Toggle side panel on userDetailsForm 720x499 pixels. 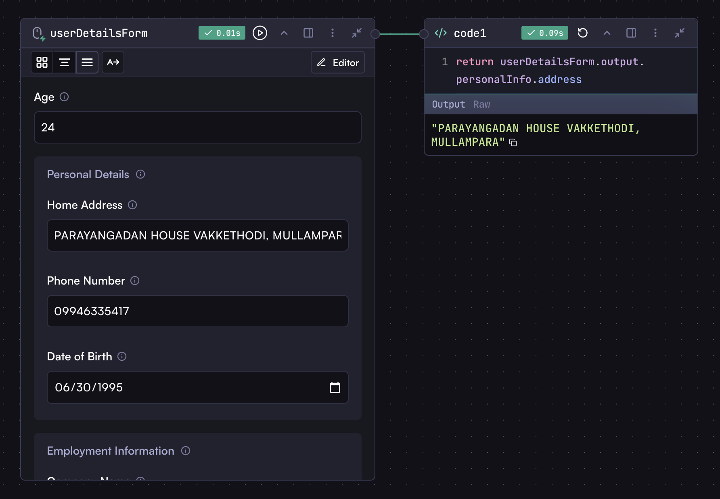click(308, 33)
